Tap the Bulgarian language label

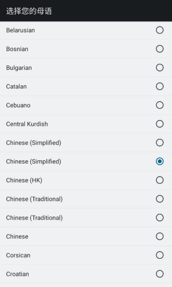point(19,68)
